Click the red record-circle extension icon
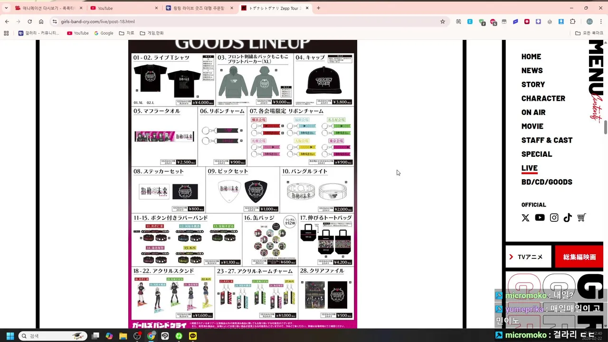This screenshot has height=342, width=608. (527, 21)
